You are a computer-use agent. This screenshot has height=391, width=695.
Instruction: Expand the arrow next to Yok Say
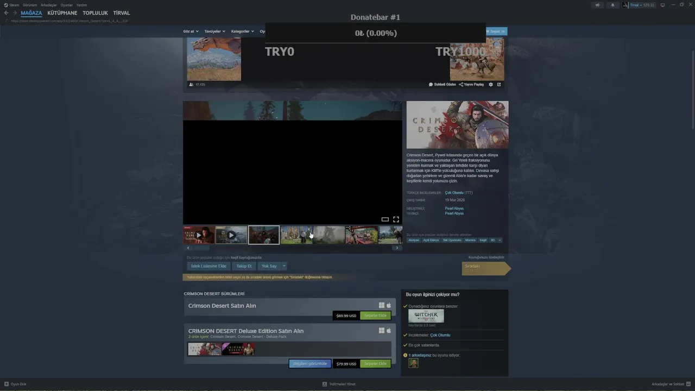point(284,266)
